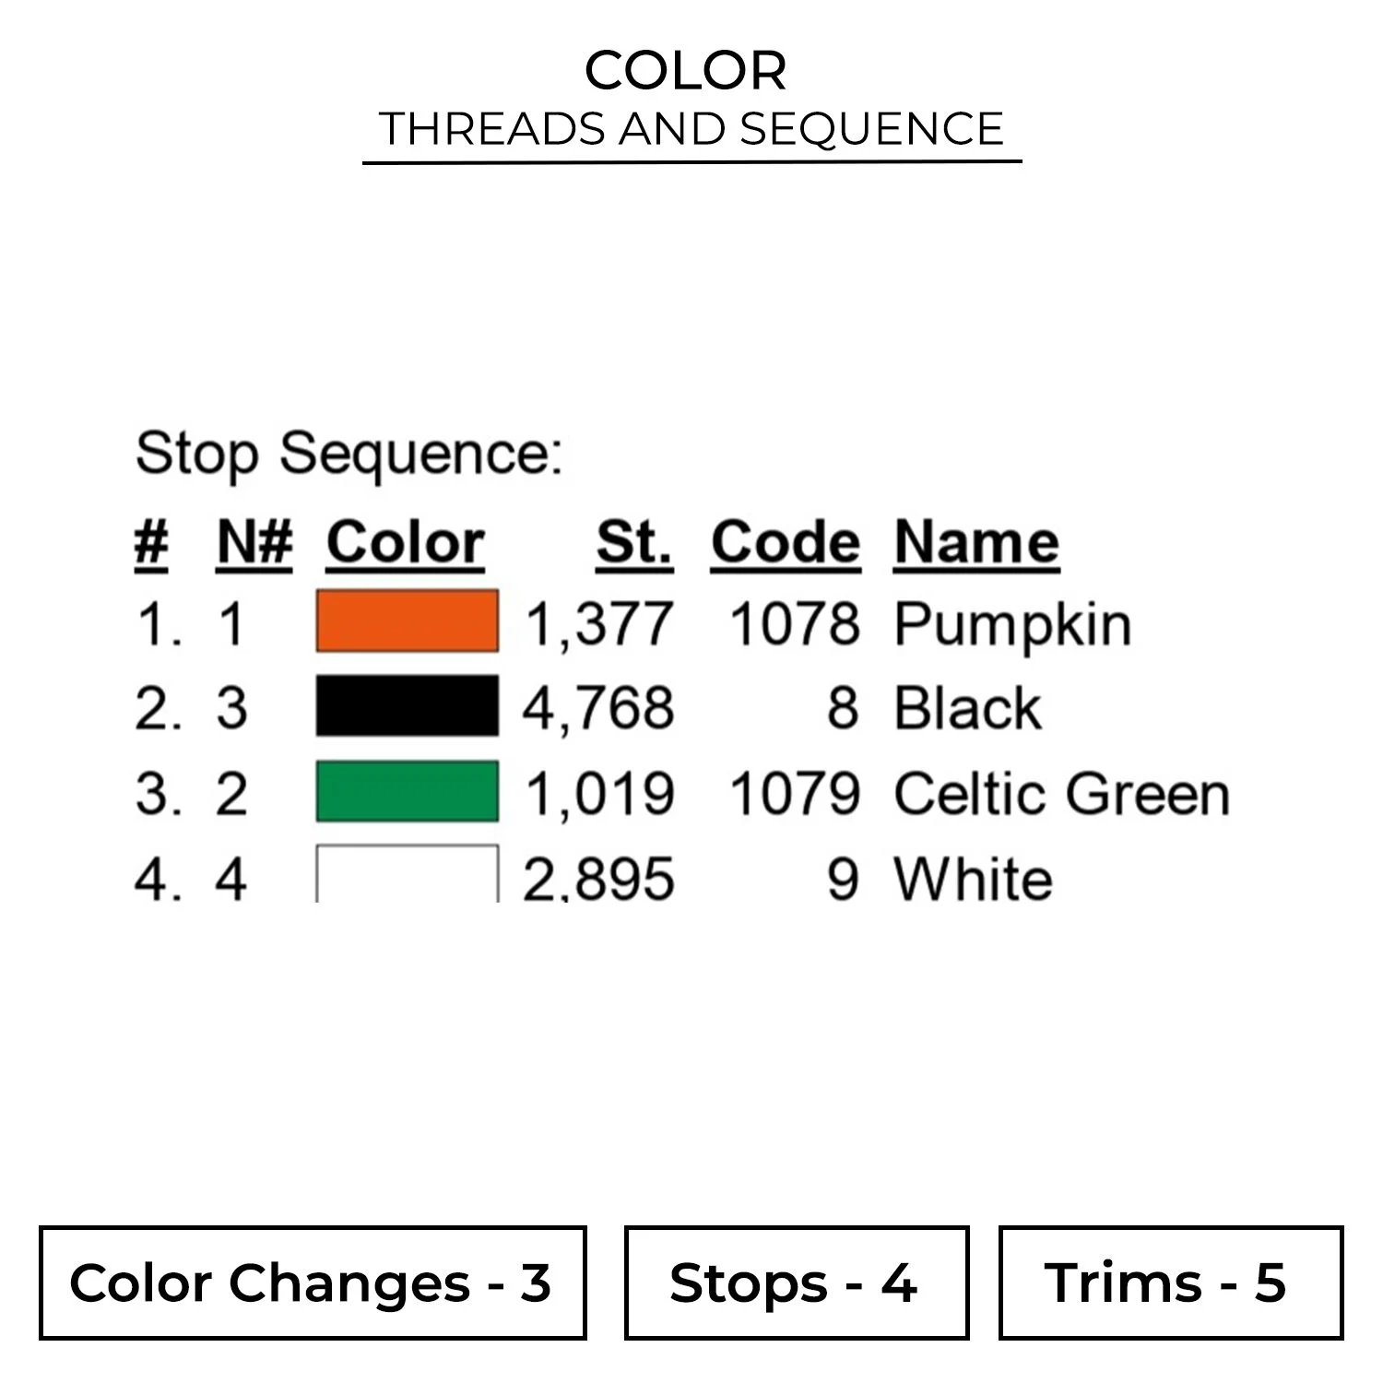Click the Code column header
1383x1383 pixels.
(785, 542)
